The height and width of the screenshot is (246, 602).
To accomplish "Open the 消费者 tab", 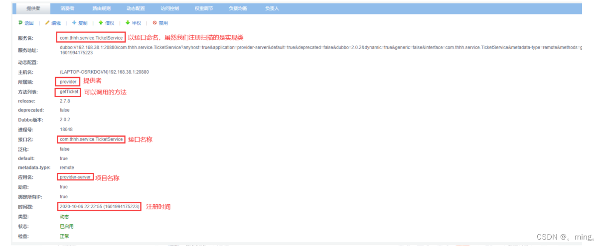I will click(x=68, y=8).
